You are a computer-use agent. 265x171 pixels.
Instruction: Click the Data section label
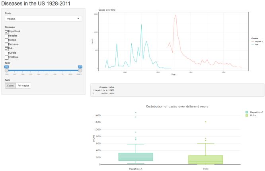point(8,80)
